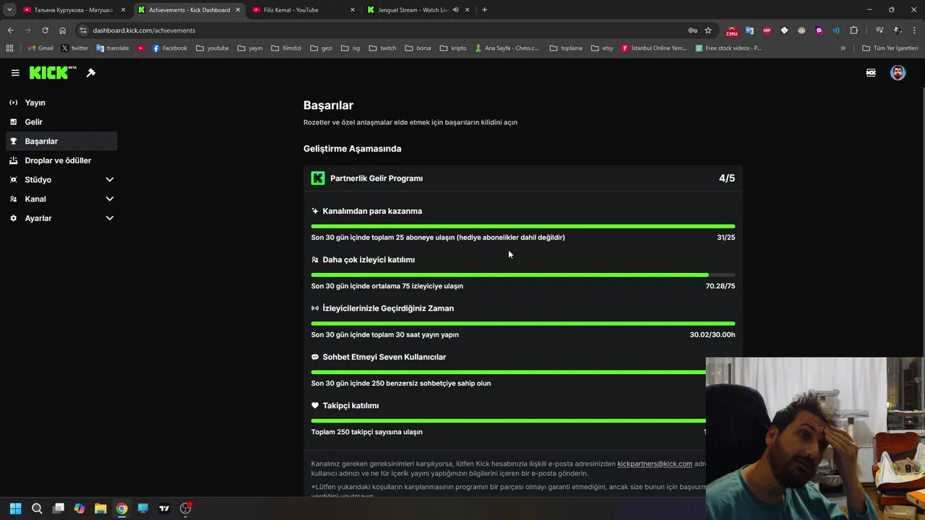Expand the Stüdyo sidebar section
This screenshot has width=925, height=520.
110,180
